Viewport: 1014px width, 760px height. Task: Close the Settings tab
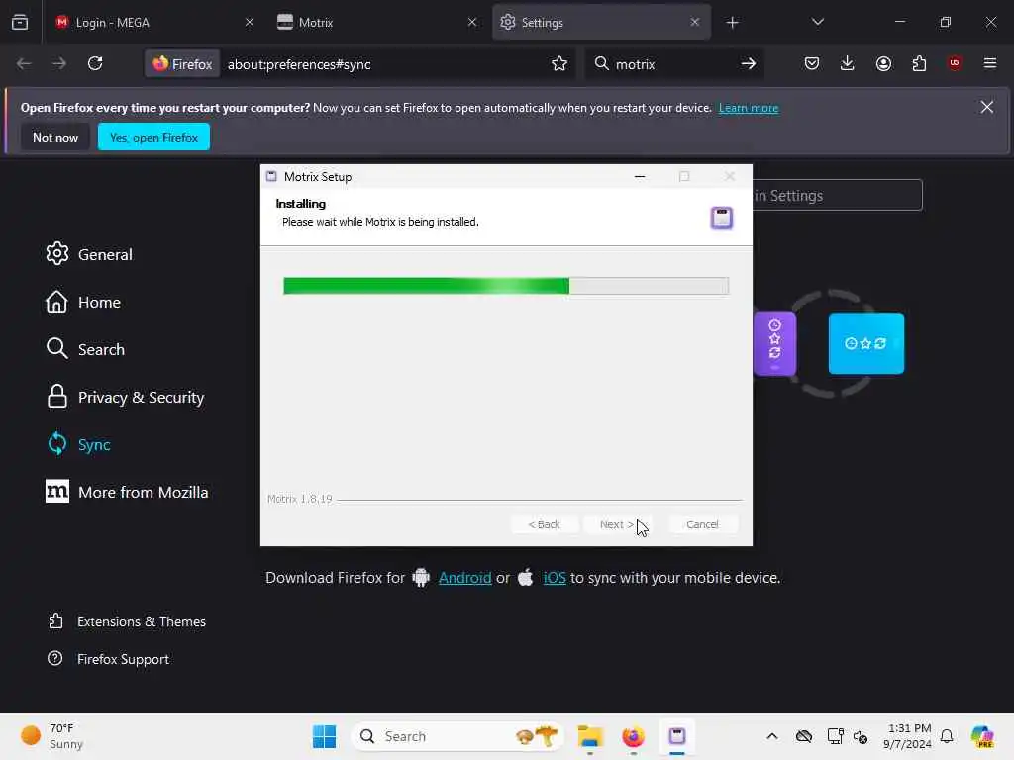694,22
